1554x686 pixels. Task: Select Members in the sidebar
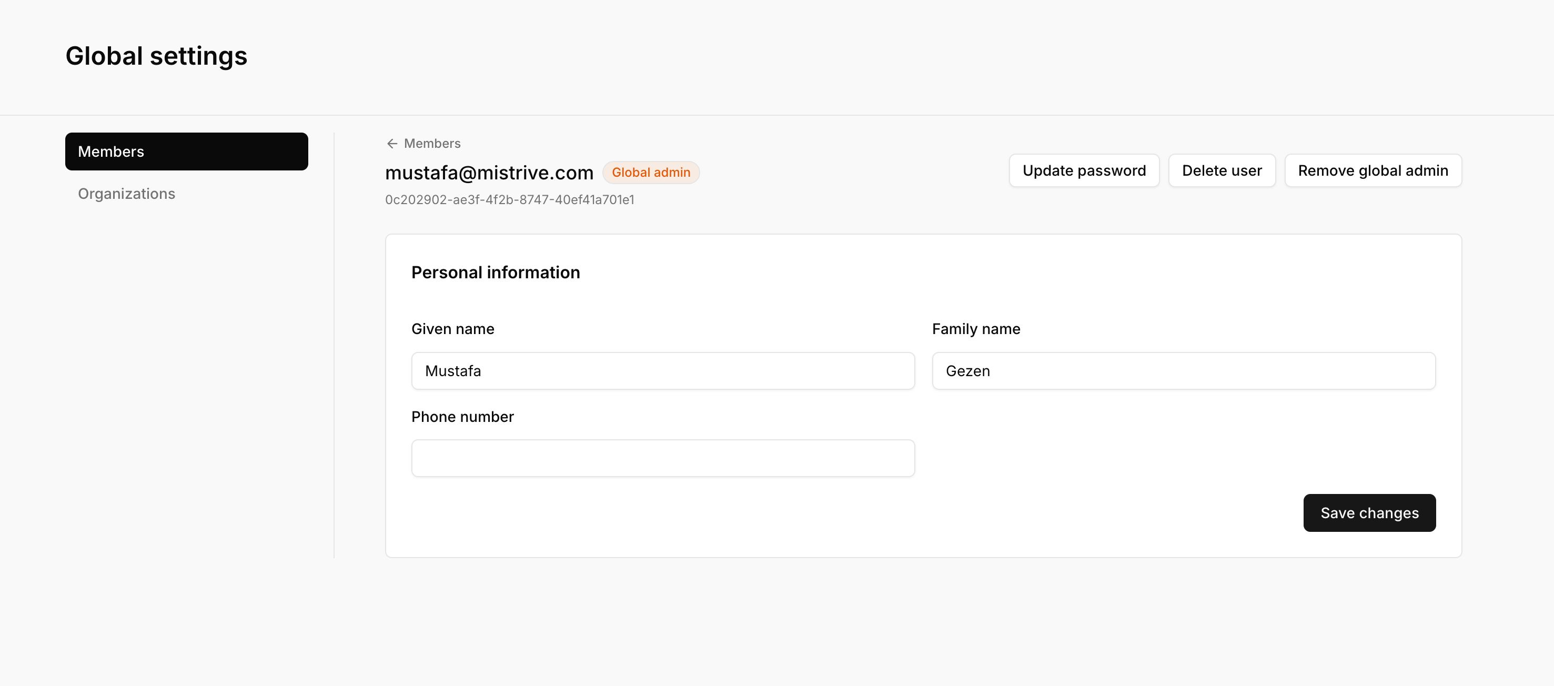pos(112,152)
